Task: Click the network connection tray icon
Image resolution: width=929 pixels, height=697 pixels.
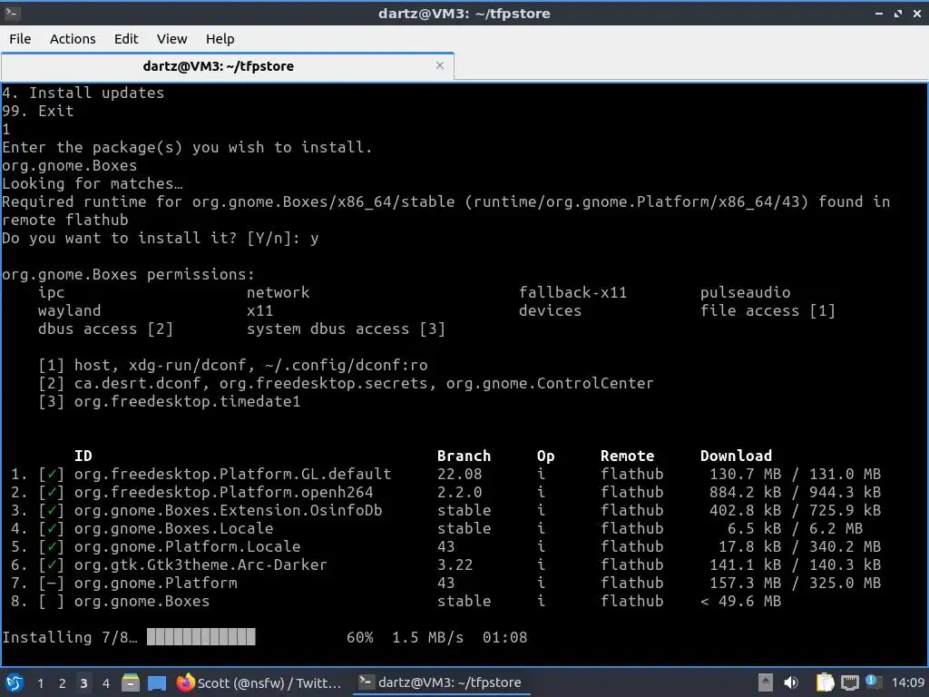Action: (x=849, y=682)
